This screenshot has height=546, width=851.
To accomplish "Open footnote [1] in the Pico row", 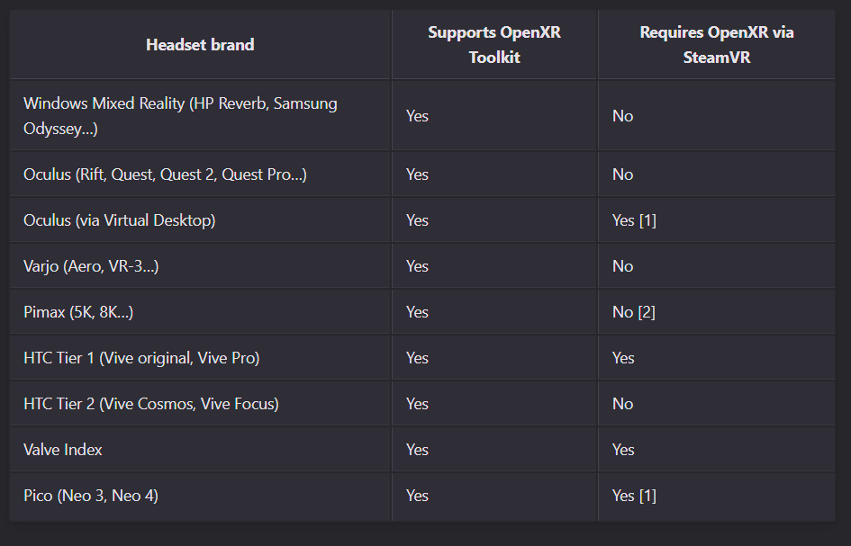I will point(647,496).
